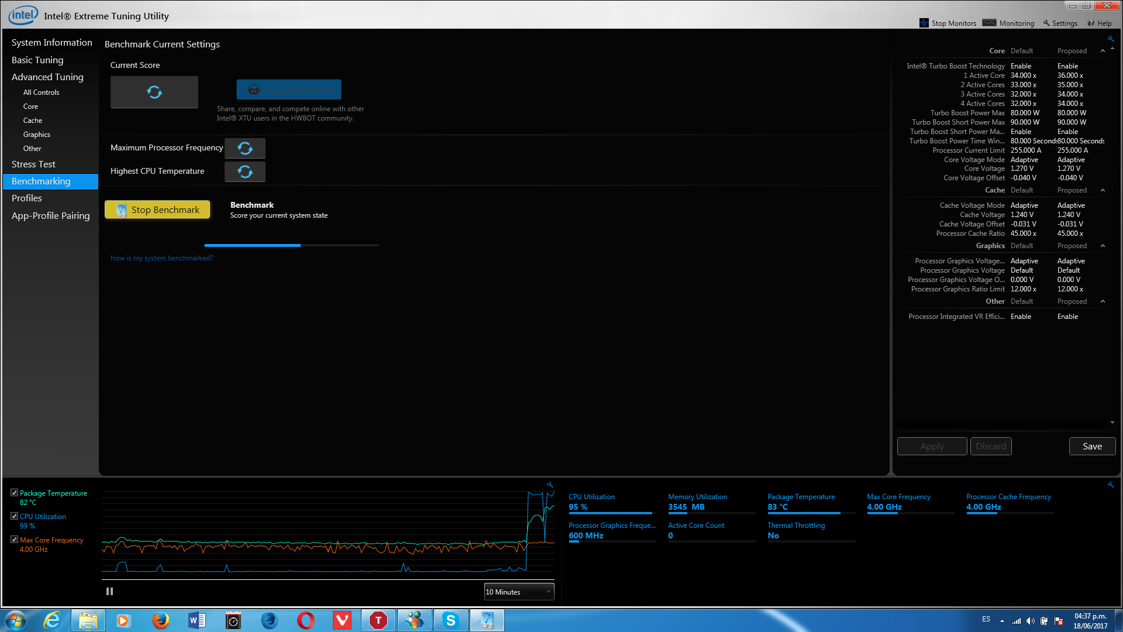This screenshot has width=1123, height=632.
Task: Click wrench icon above settings summary panel
Action: (x=1110, y=39)
